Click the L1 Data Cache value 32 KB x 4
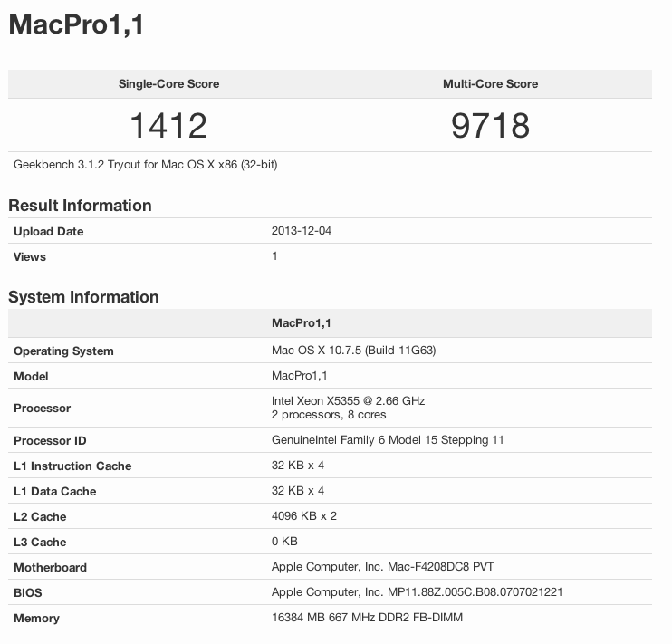 coord(298,491)
